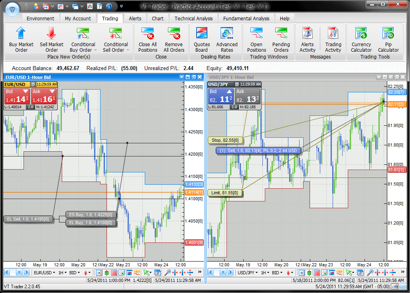Show the Pending Orders window
This screenshot has height=293, width=410.
[281, 40]
